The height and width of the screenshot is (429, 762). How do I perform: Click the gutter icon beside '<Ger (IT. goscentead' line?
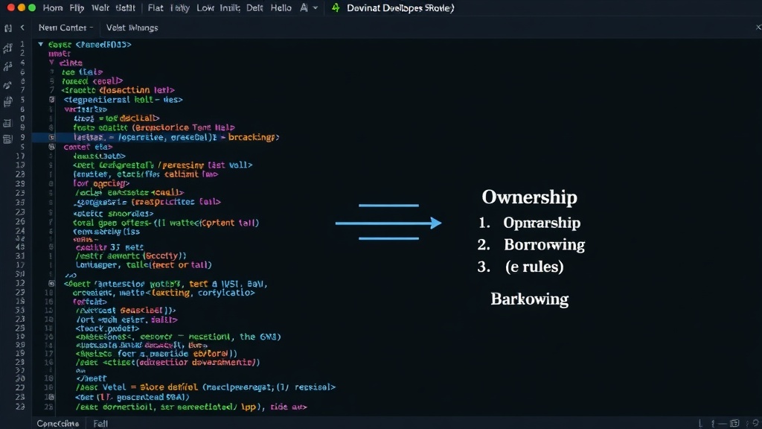[x=51, y=397]
